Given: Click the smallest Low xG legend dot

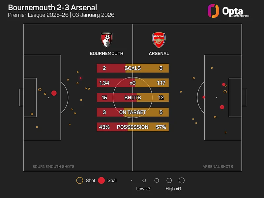Looking at the screenshot, I should pos(132,181).
